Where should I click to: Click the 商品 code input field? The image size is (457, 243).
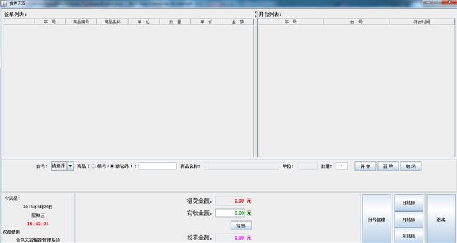[x=157, y=166]
